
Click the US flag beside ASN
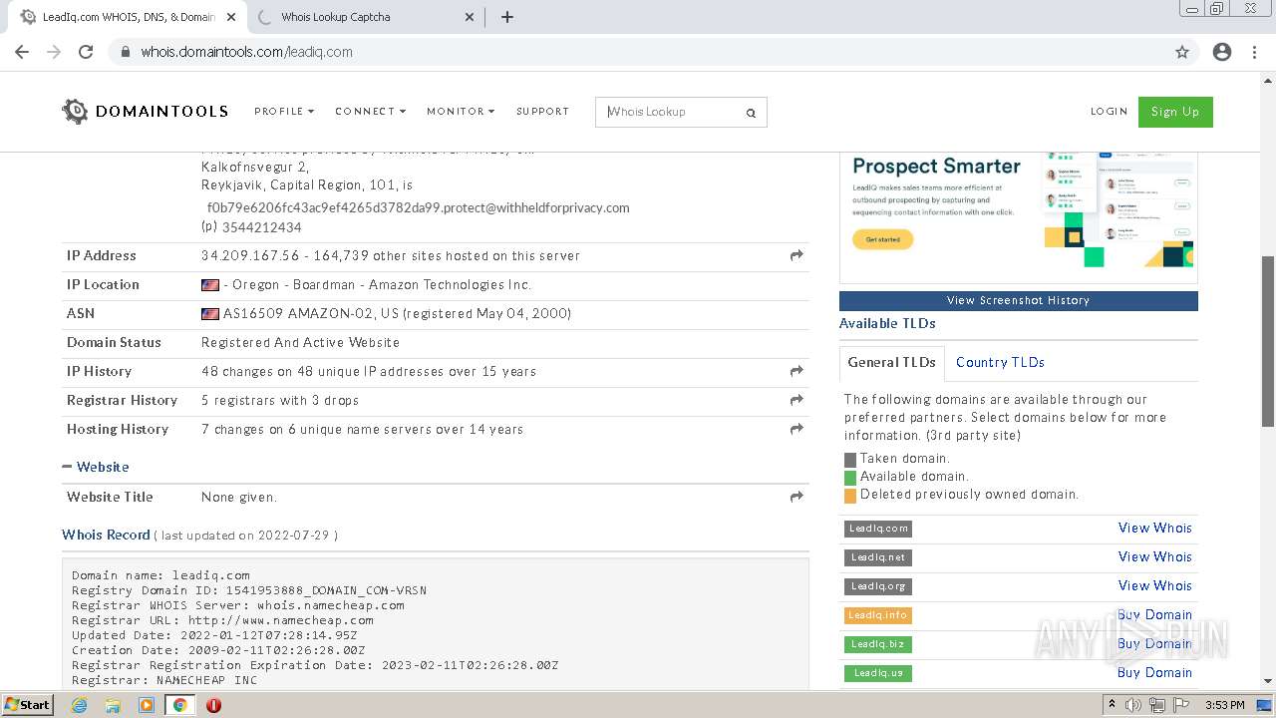pos(210,314)
